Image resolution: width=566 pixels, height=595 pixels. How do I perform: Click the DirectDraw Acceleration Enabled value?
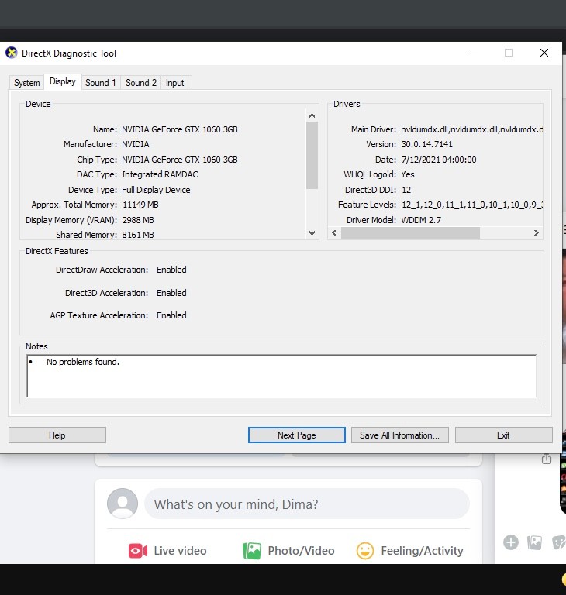tap(171, 270)
